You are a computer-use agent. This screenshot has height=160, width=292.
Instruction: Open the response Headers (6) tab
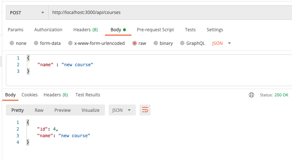(x=56, y=95)
